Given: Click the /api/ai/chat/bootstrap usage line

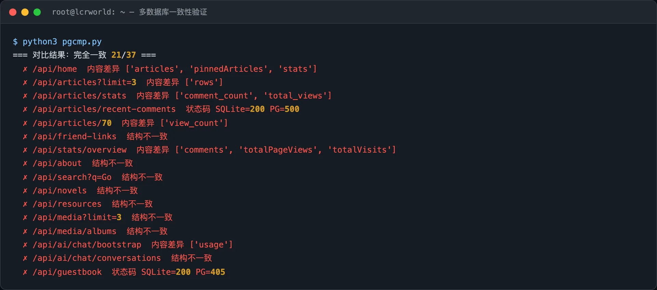Looking at the screenshot, I should tap(128, 245).
